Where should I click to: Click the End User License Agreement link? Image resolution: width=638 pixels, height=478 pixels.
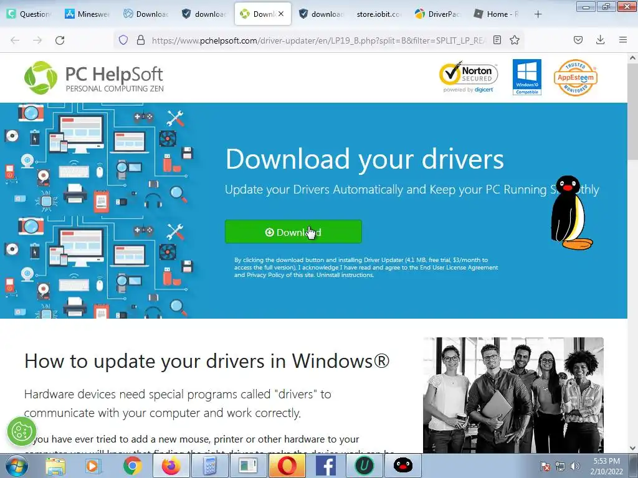[x=459, y=268]
